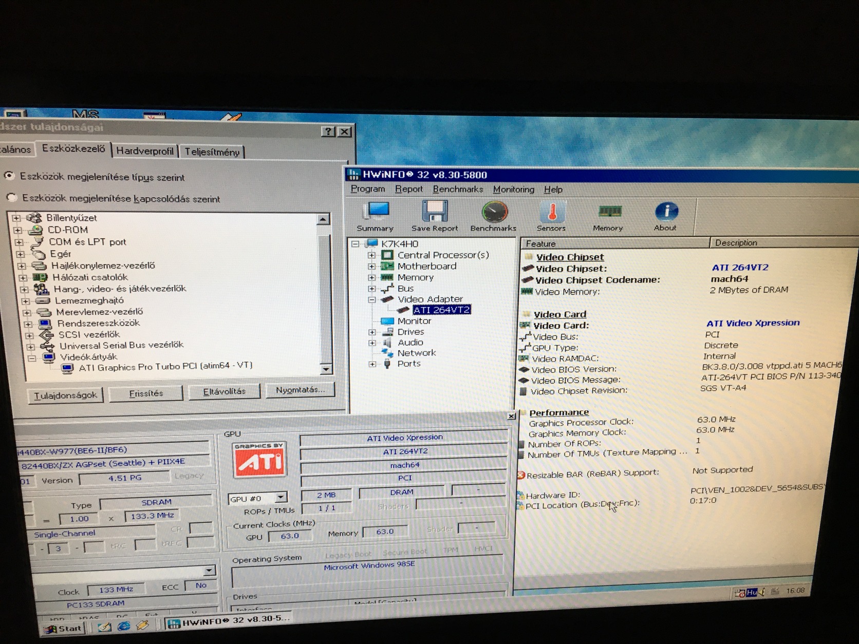Open the Report menu in HWiNFO
Screen dimensions: 859x644
coord(409,189)
